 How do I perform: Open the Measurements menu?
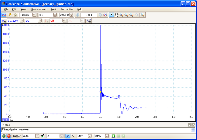pyautogui.click(x=39, y=10)
